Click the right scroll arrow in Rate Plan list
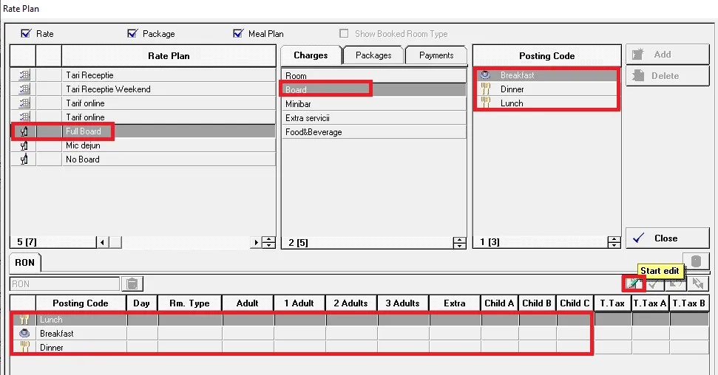Viewport: 718px width, 375px height. click(256, 242)
